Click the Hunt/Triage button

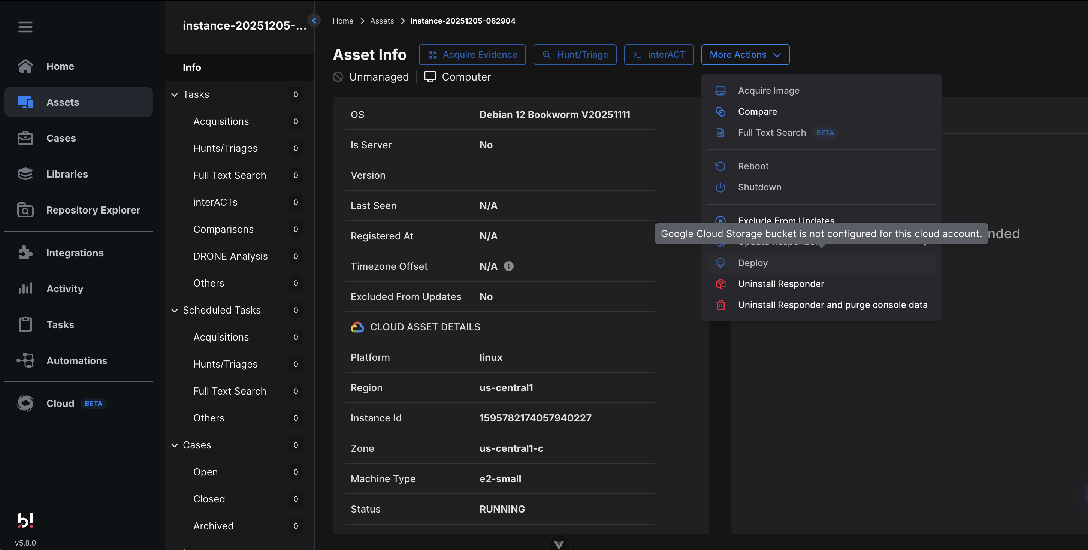[574, 54]
